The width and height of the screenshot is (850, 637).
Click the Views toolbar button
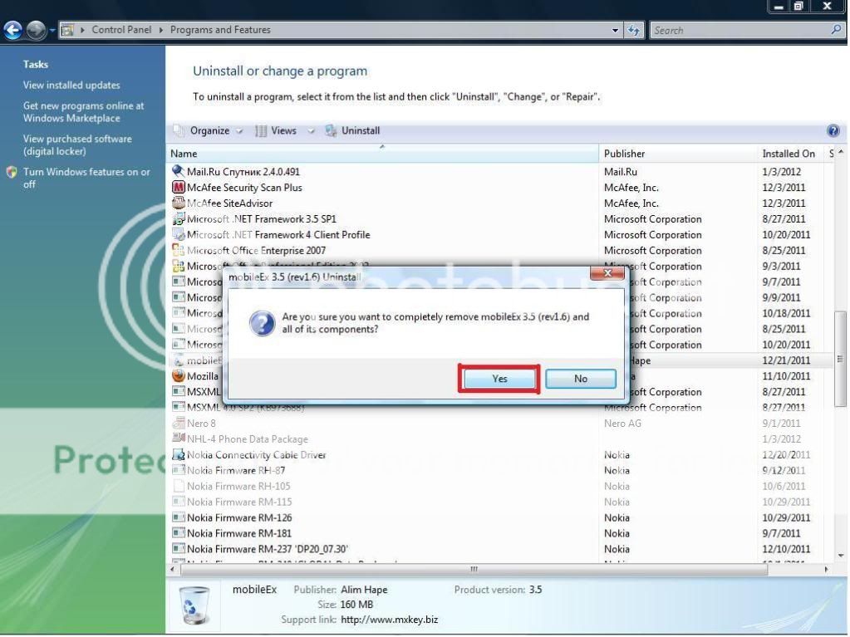tap(277, 130)
